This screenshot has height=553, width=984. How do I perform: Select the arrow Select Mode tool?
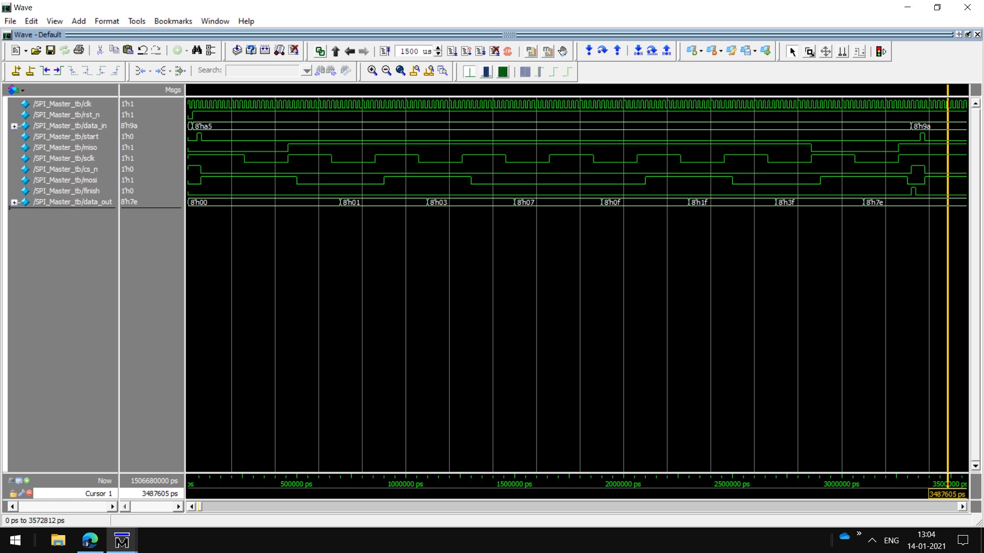tap(792, 51)
